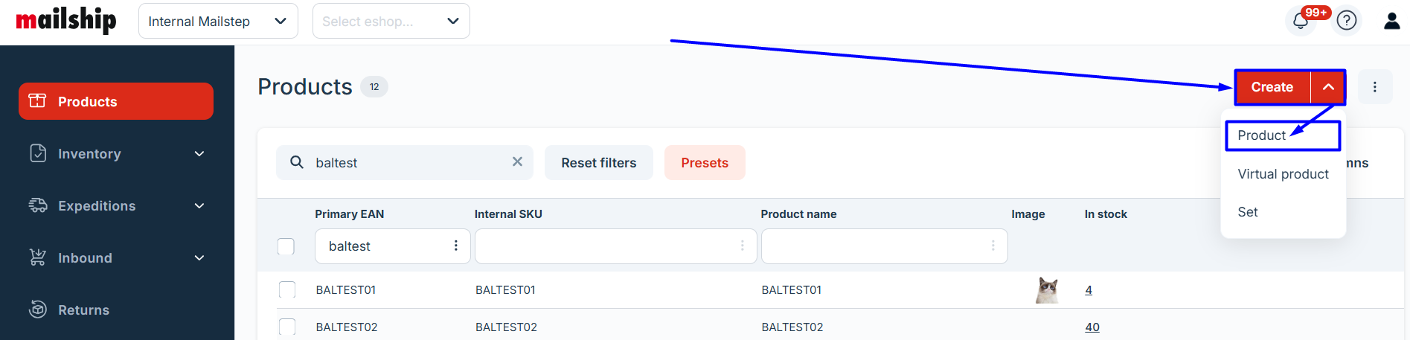The width and height of the screenshot is (1410, 340).
Task: Clear the baltest search with X icon
Action: [517, 162]
